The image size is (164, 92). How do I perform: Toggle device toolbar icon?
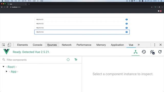(x=9, y=45)
